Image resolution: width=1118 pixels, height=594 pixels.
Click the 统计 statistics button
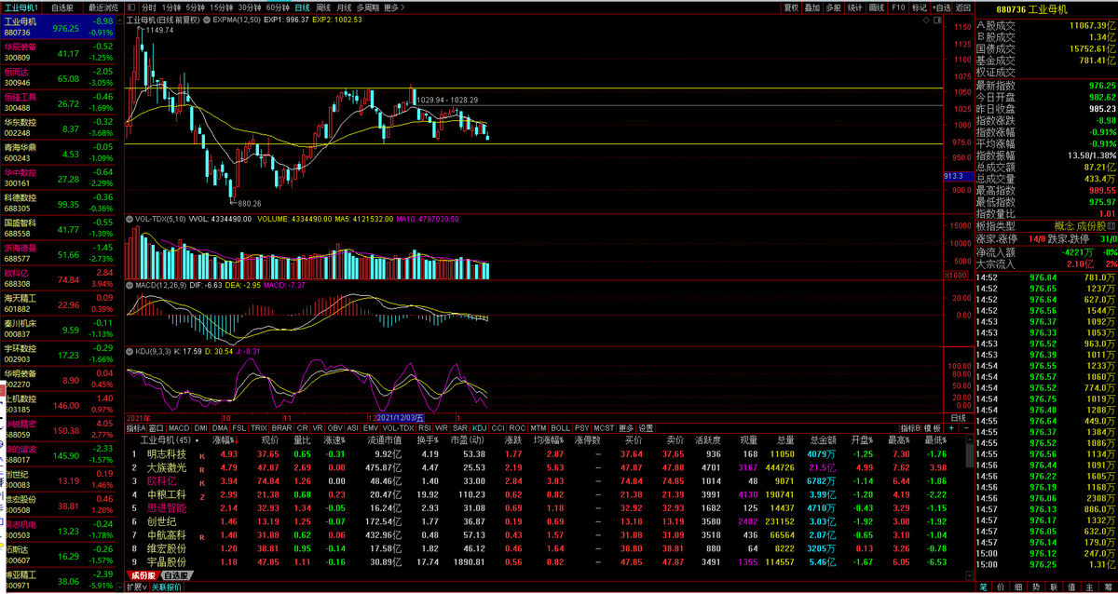(855, 7)
